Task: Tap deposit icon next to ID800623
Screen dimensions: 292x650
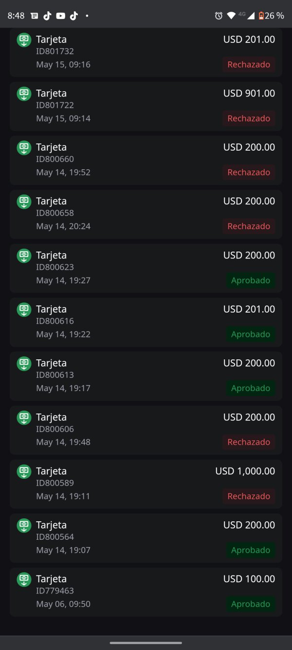Action: click(x=24, y=256)
